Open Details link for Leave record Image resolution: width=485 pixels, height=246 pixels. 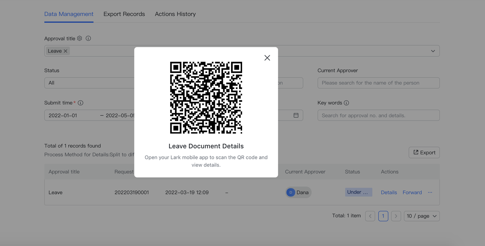click(x=389, y=192)
